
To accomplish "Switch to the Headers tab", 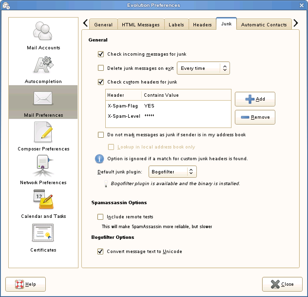I will 202,24.
